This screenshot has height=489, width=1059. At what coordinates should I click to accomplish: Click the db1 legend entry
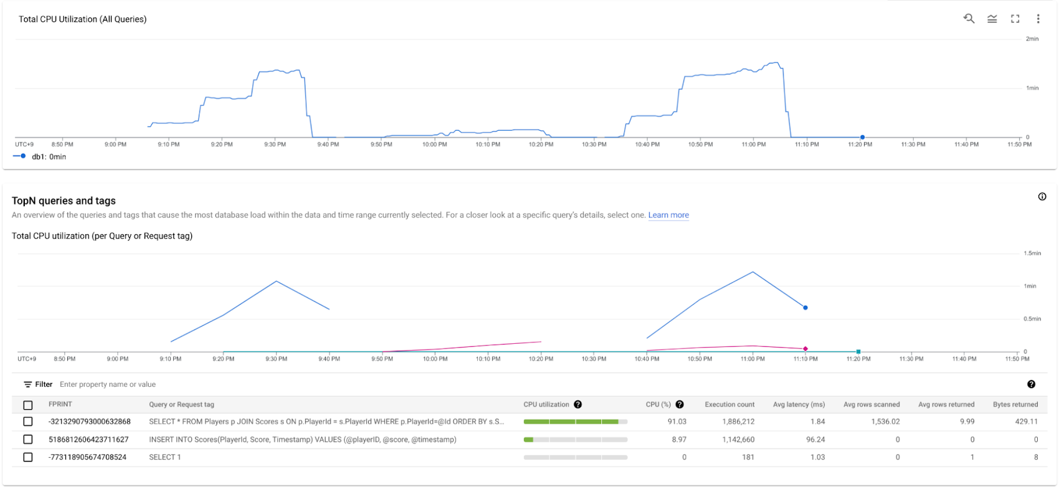pos(40,156)
